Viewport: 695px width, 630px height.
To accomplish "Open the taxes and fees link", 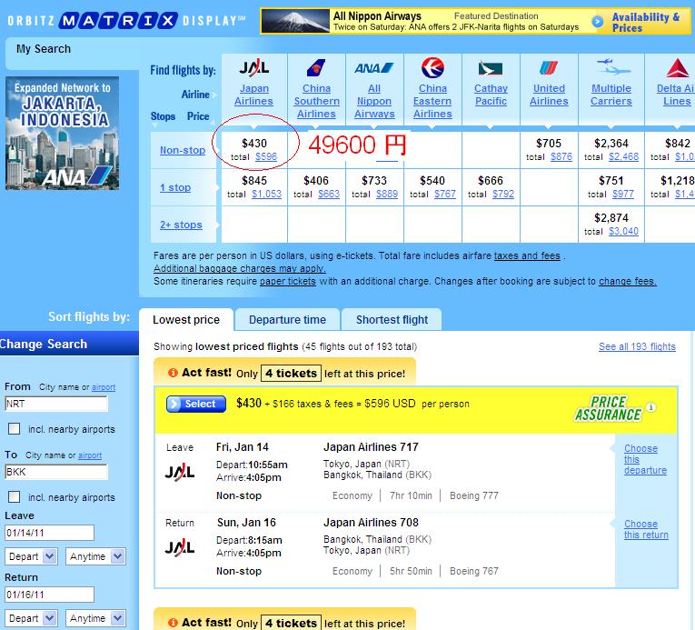I will (x=527, y=255).
